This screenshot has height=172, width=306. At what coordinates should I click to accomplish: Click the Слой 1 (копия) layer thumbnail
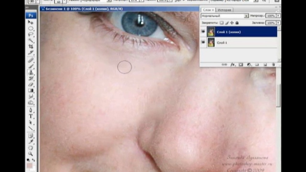click(211, 32)
